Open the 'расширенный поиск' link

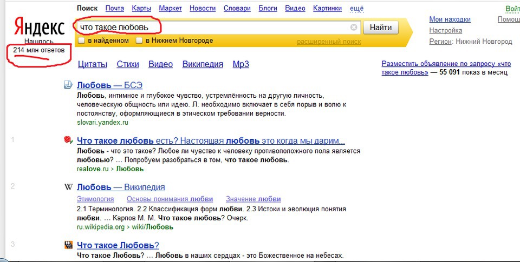click(x=329, y=42)
